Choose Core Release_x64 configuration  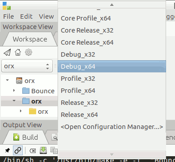[x=112, y=42]
